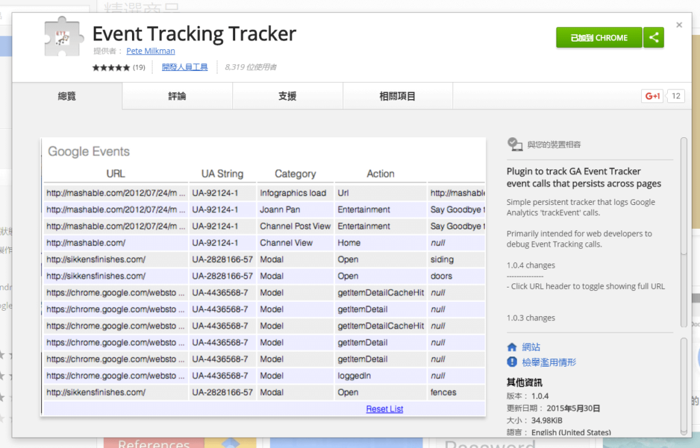Screen dimensions: 700x448
Task: Click the Reset List link in screenshot
Action: click(384, 409)
